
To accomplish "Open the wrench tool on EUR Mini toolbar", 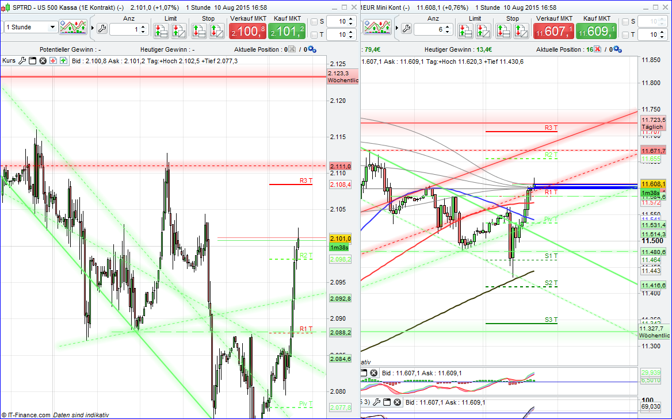I will tap(406, 28).
